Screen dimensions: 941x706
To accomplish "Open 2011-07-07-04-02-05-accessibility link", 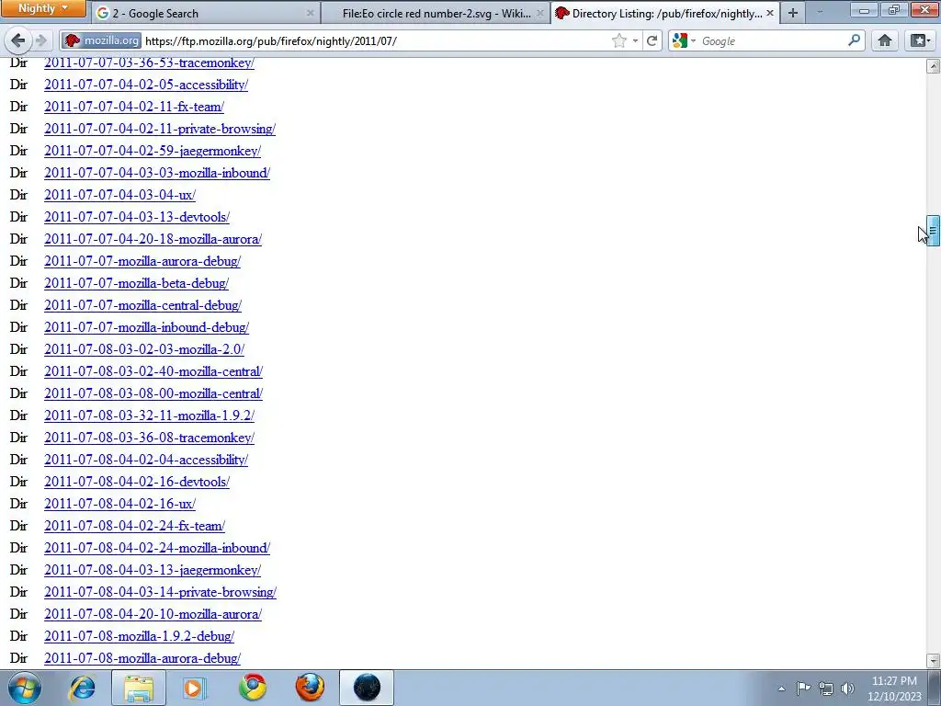I will 146,85.
